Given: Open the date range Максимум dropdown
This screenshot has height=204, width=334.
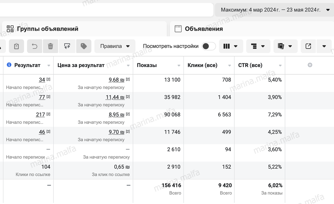Looking at the screenshot, I should 274,10.
